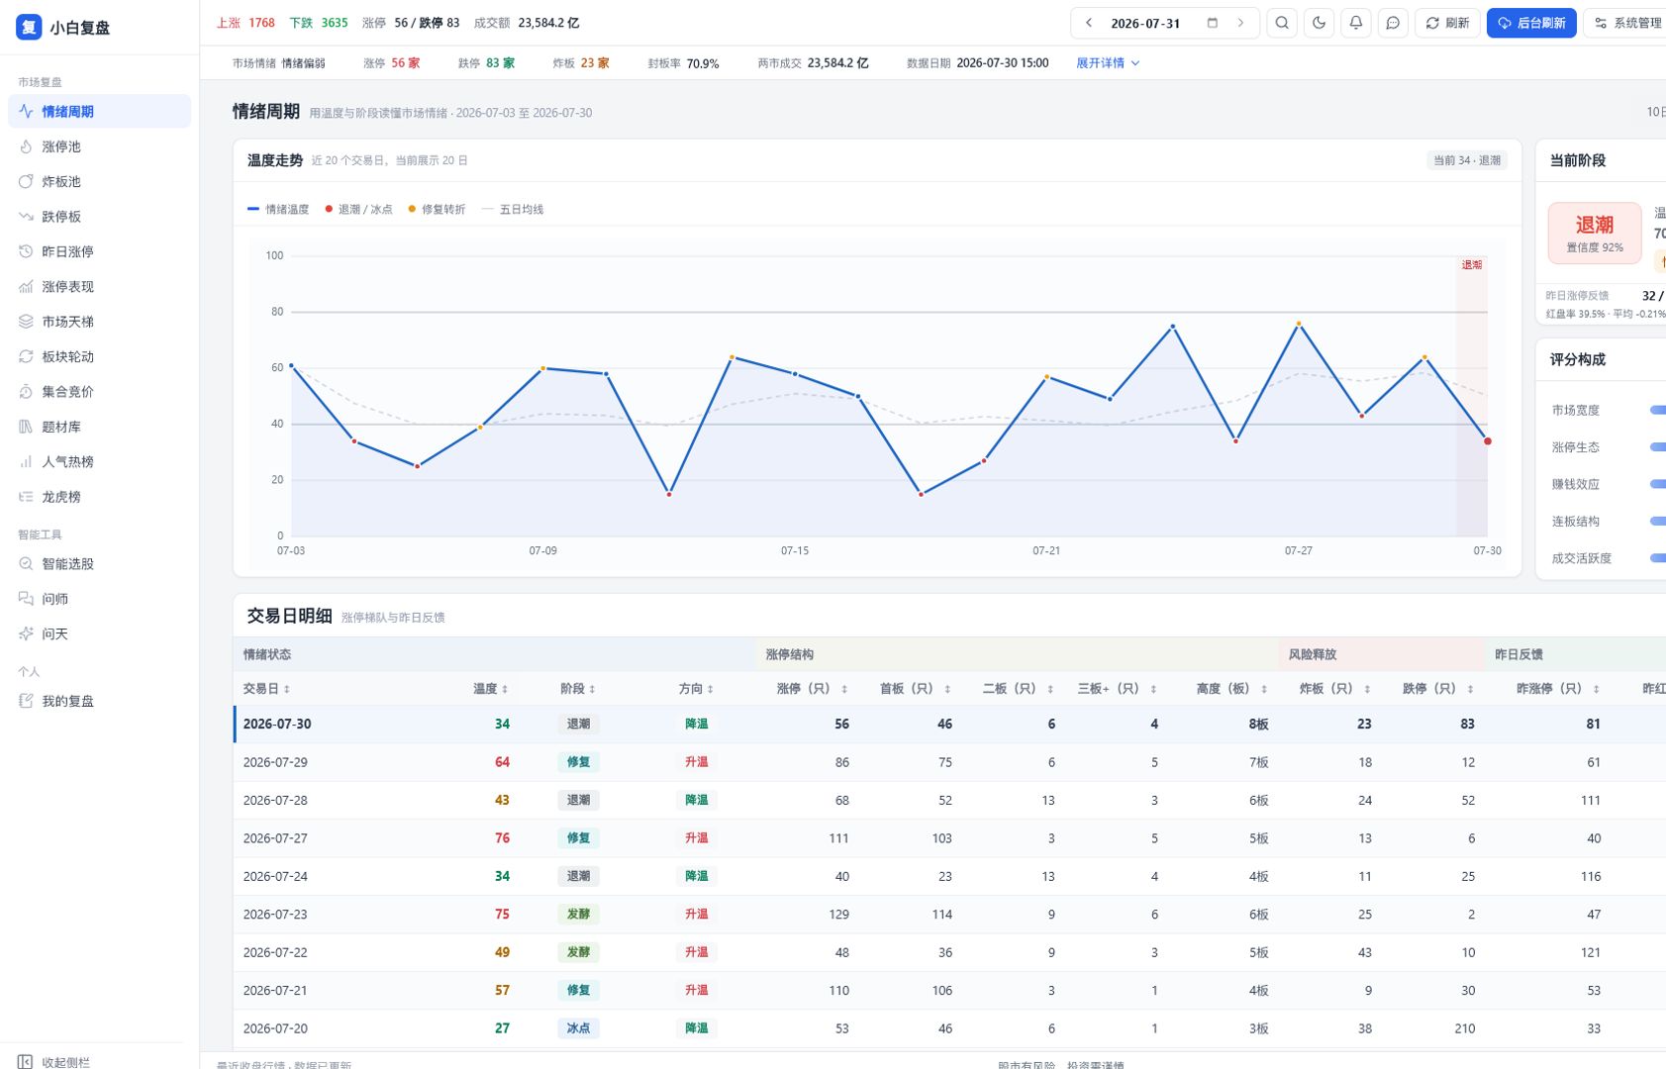
Task: Click the 后台刷新 blue button
Action: (1530, 23)
